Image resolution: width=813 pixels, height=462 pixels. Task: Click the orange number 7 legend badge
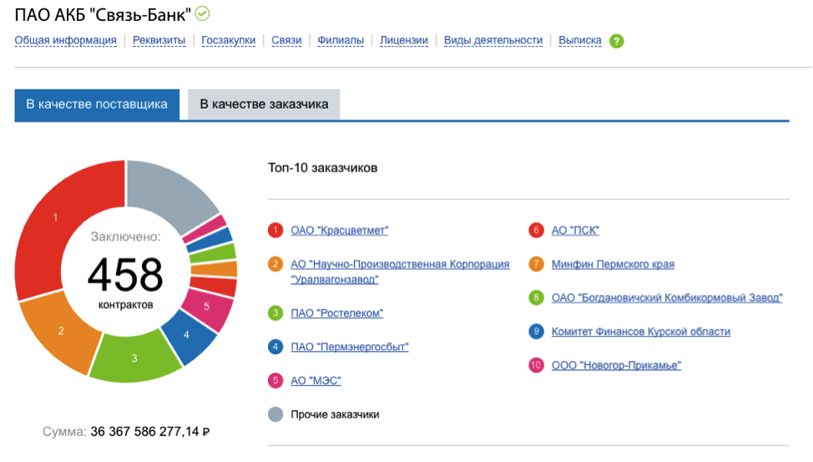pos(536,264)
